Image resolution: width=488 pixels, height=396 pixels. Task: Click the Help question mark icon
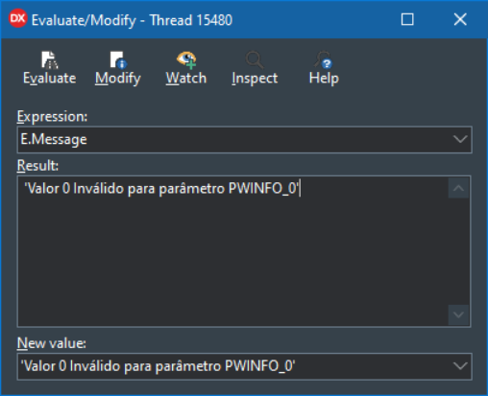click(324, 59)
